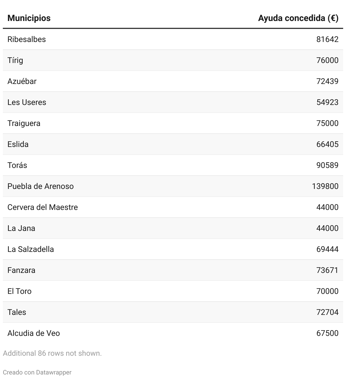The image size is (346, 379).
Task: Select the Torás row name
Action: [17, 165]
